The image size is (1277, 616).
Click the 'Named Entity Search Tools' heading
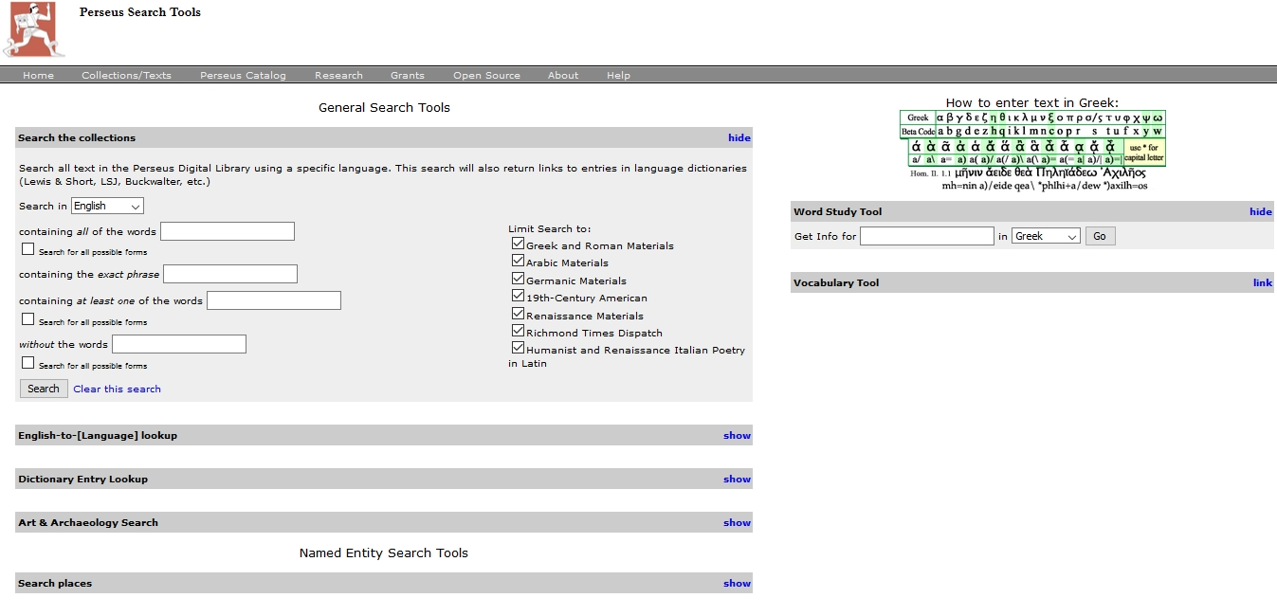pyautogui.click(x=384, y=553)
